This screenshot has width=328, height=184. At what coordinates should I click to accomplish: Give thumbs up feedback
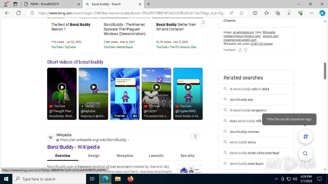point(240,50)
